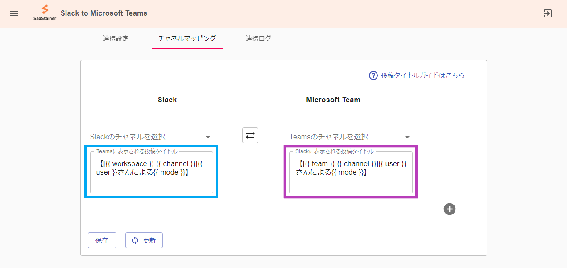Expand the Slack channel dropdown arrow
The width and height of the screenshot is (567, 268).
point(207,137)
